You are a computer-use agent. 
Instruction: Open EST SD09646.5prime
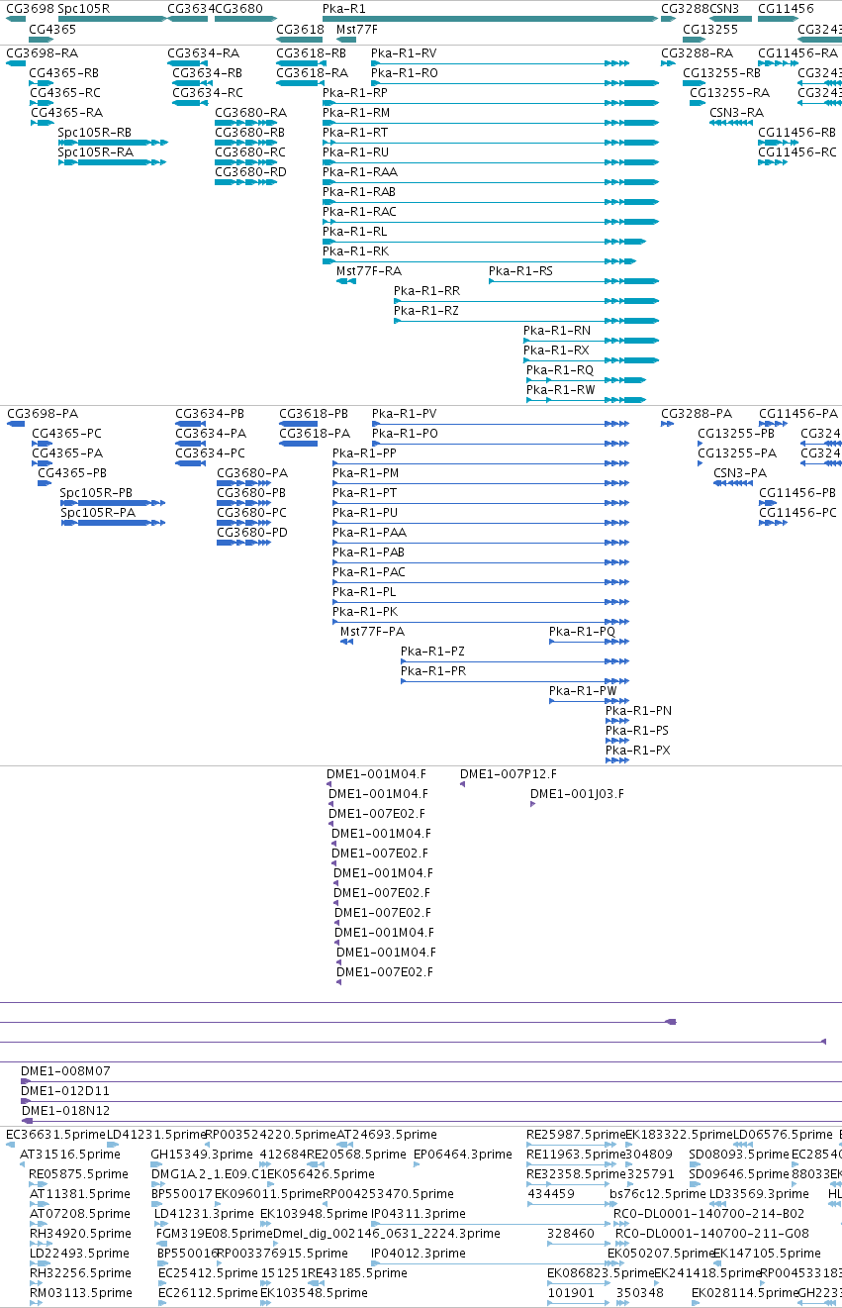[739, 1173]
